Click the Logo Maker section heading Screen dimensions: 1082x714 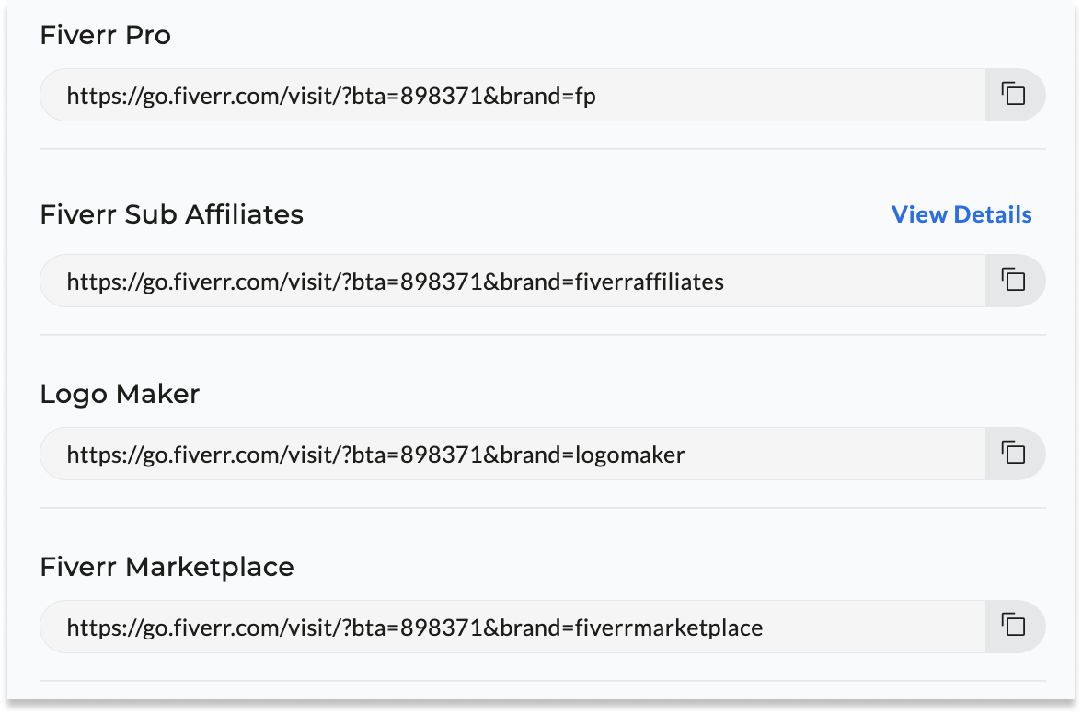(120, 394)
